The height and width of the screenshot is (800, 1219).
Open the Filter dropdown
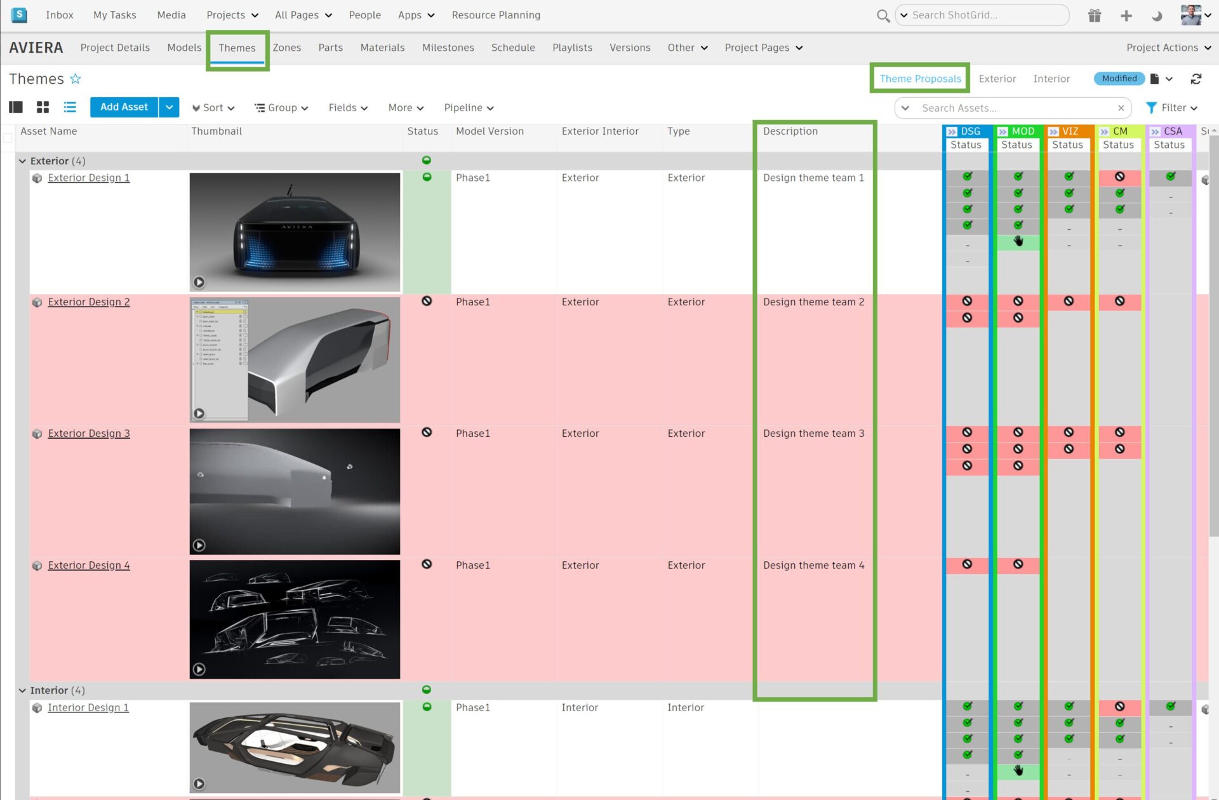pos(1172,108)
